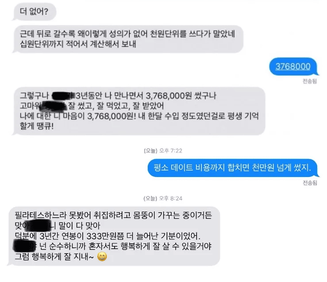Click the blacked-out name after 그렇구나
Image resolution: width=327 pixels, height=282 pixels.
click(x=63, y=96)
